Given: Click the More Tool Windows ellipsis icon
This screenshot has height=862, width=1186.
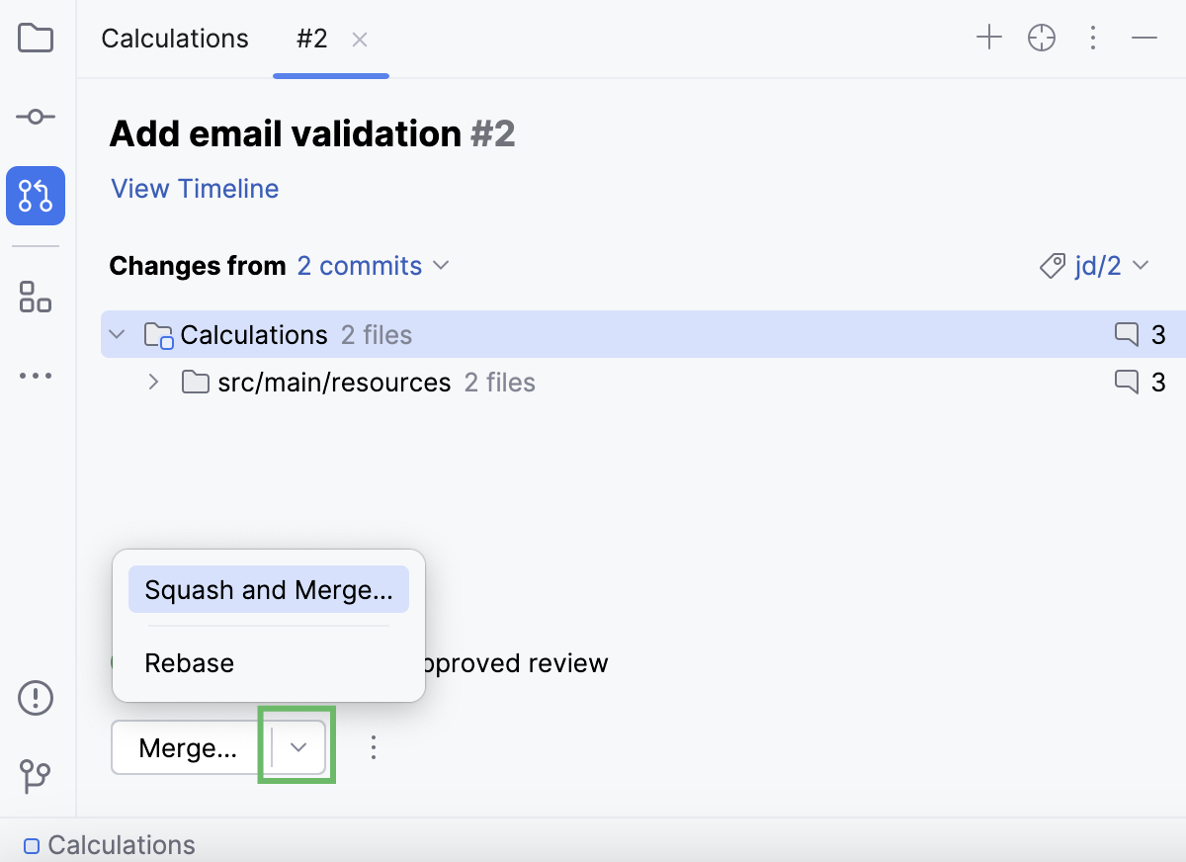Looking at the screenshot, I should coord(35,376).
